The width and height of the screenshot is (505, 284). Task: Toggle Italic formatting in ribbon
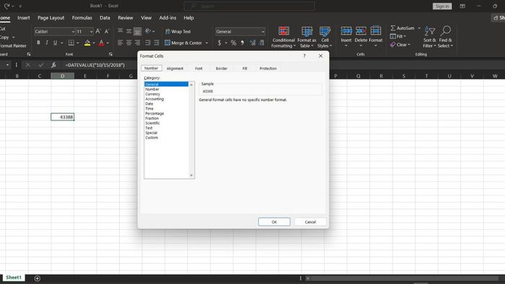(x=47, y=43)
